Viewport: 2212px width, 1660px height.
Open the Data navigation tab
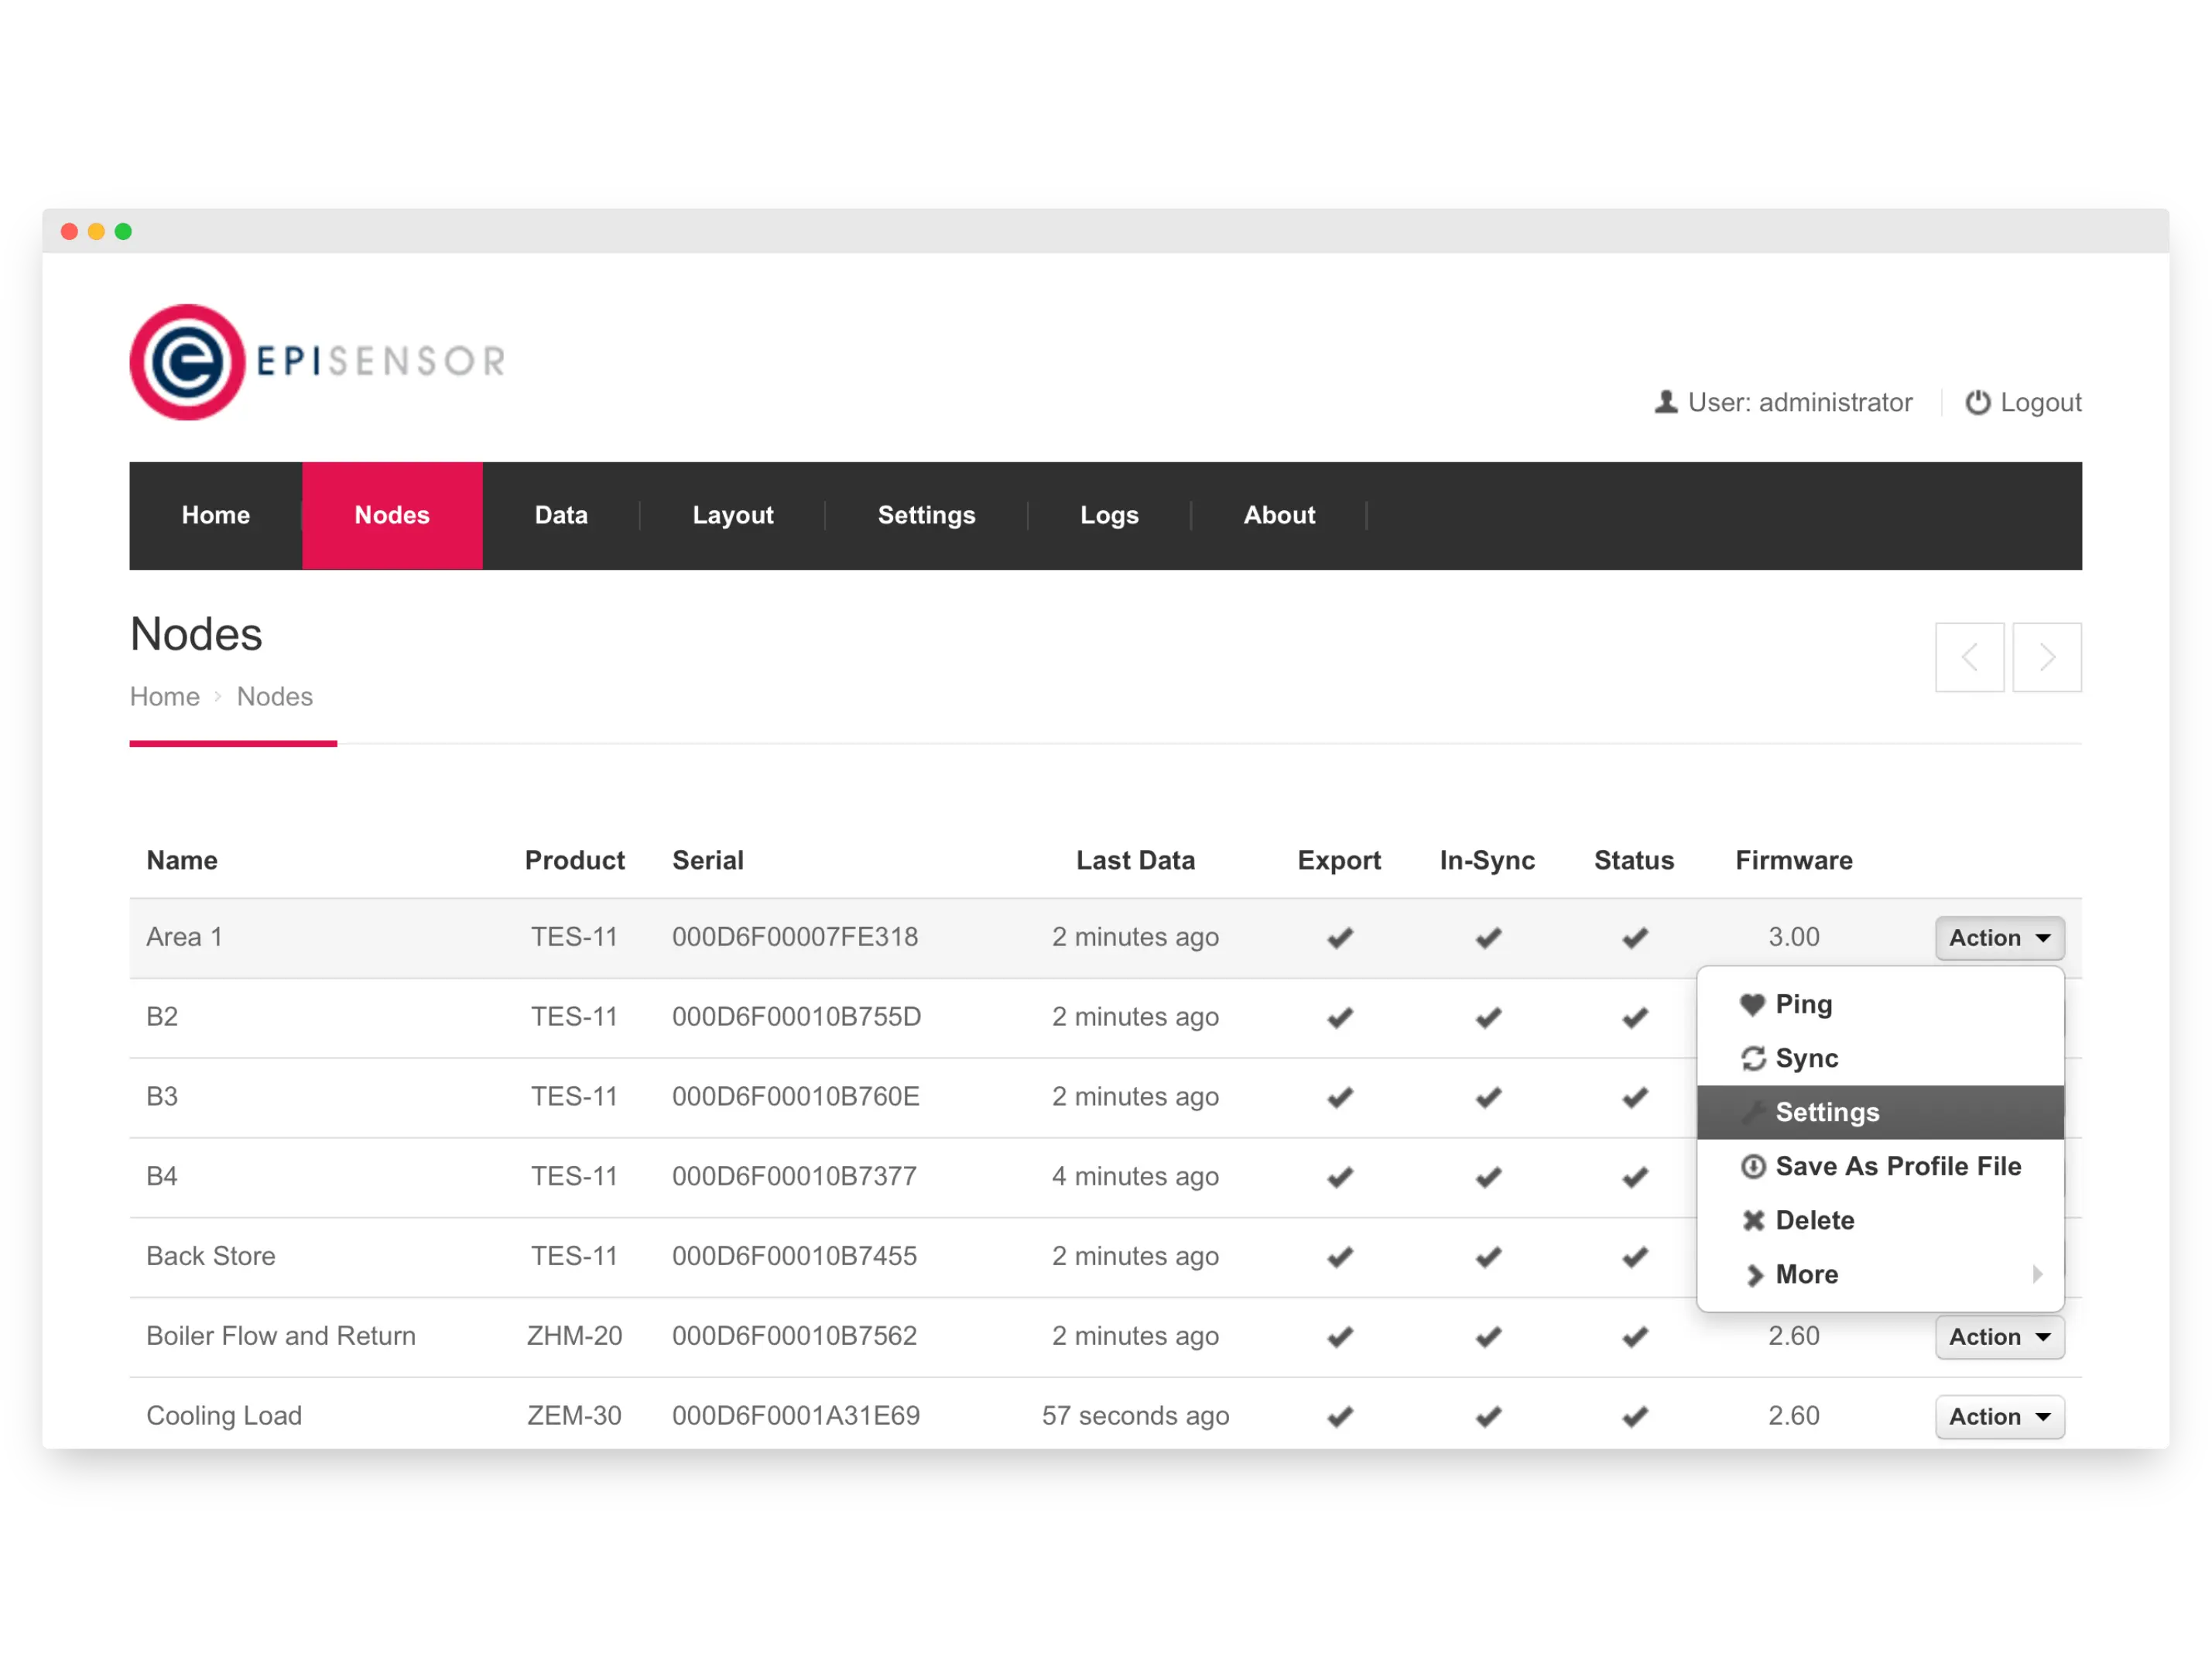(561, 516)
